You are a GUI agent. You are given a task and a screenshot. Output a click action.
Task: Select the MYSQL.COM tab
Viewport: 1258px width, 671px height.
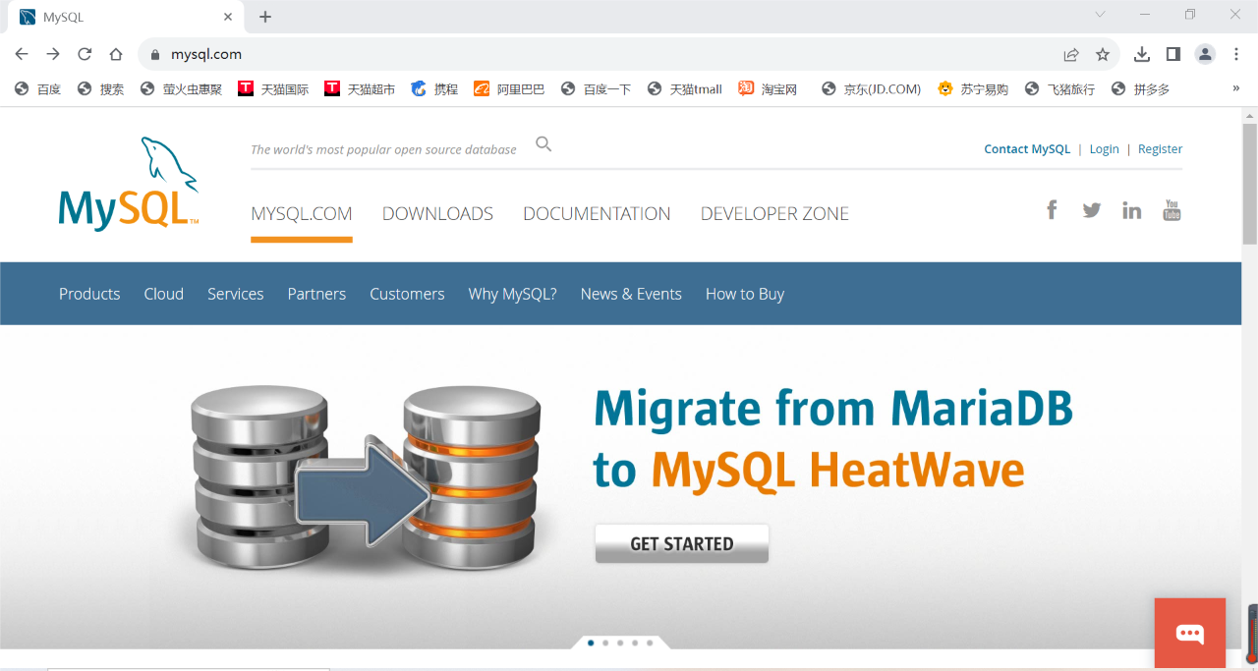(302, 214)
